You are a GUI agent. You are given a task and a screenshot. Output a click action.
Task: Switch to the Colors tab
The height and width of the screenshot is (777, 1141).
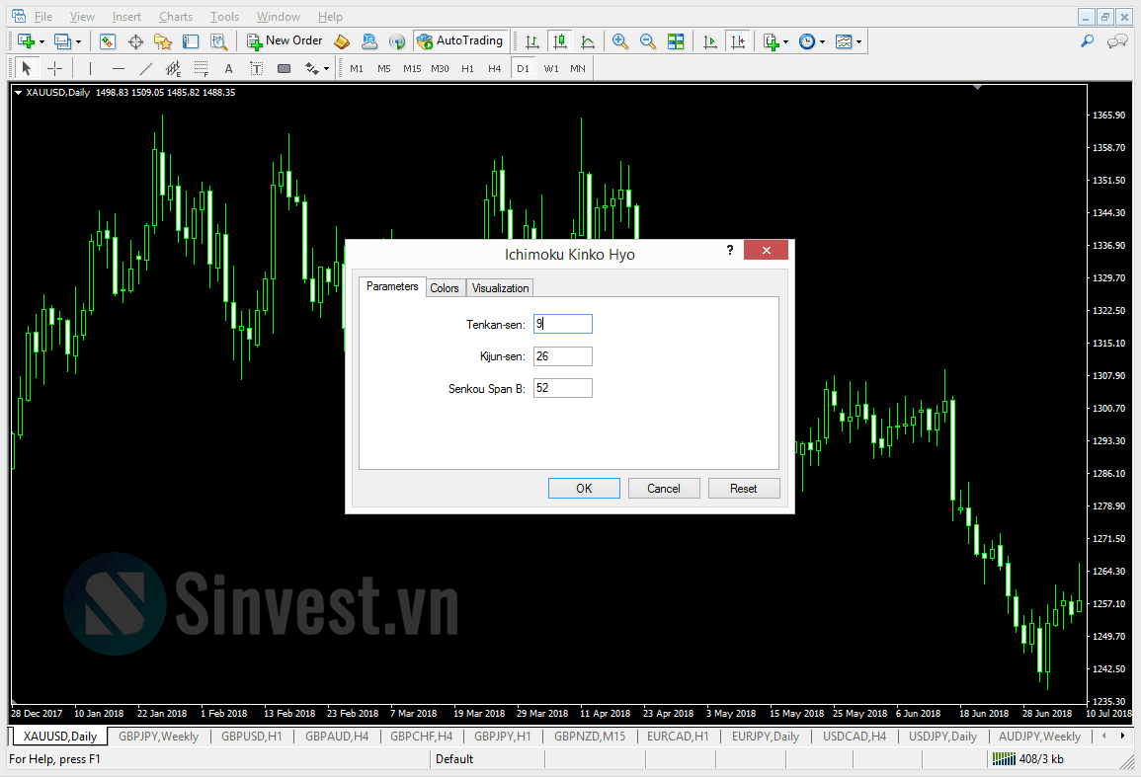coord(444,288)
